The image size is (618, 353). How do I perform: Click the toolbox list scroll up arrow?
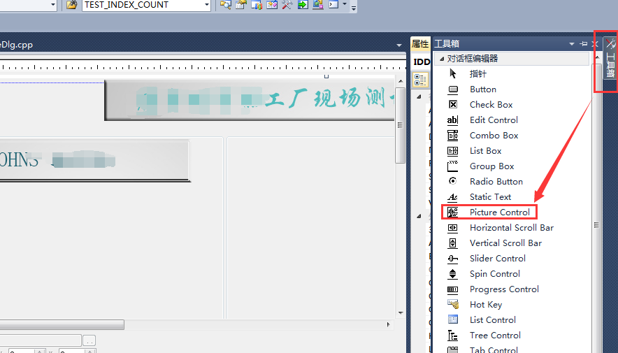(x=598, y=57)
